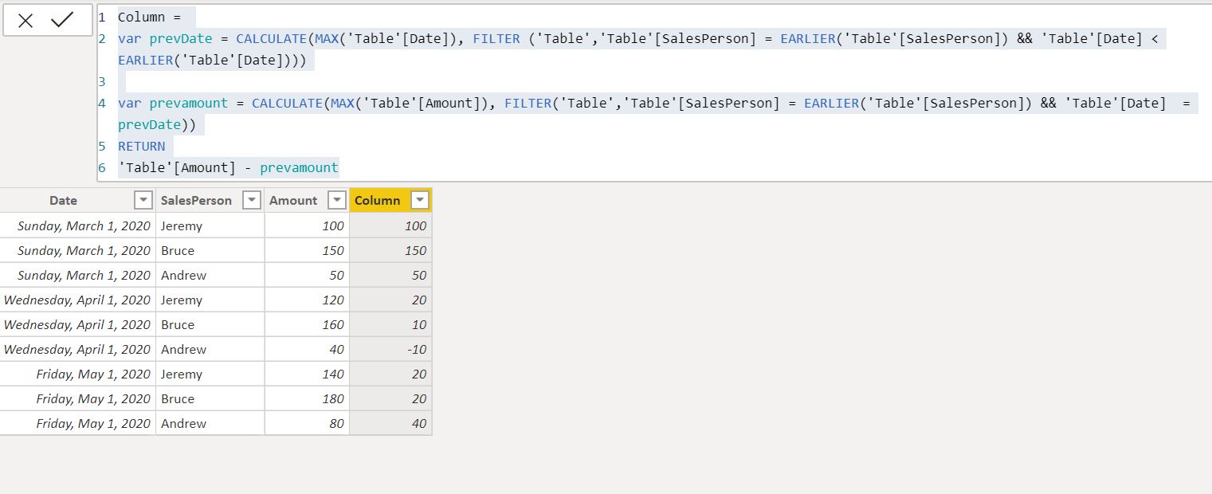Open the Date column filter dropdown

(143, 201)
